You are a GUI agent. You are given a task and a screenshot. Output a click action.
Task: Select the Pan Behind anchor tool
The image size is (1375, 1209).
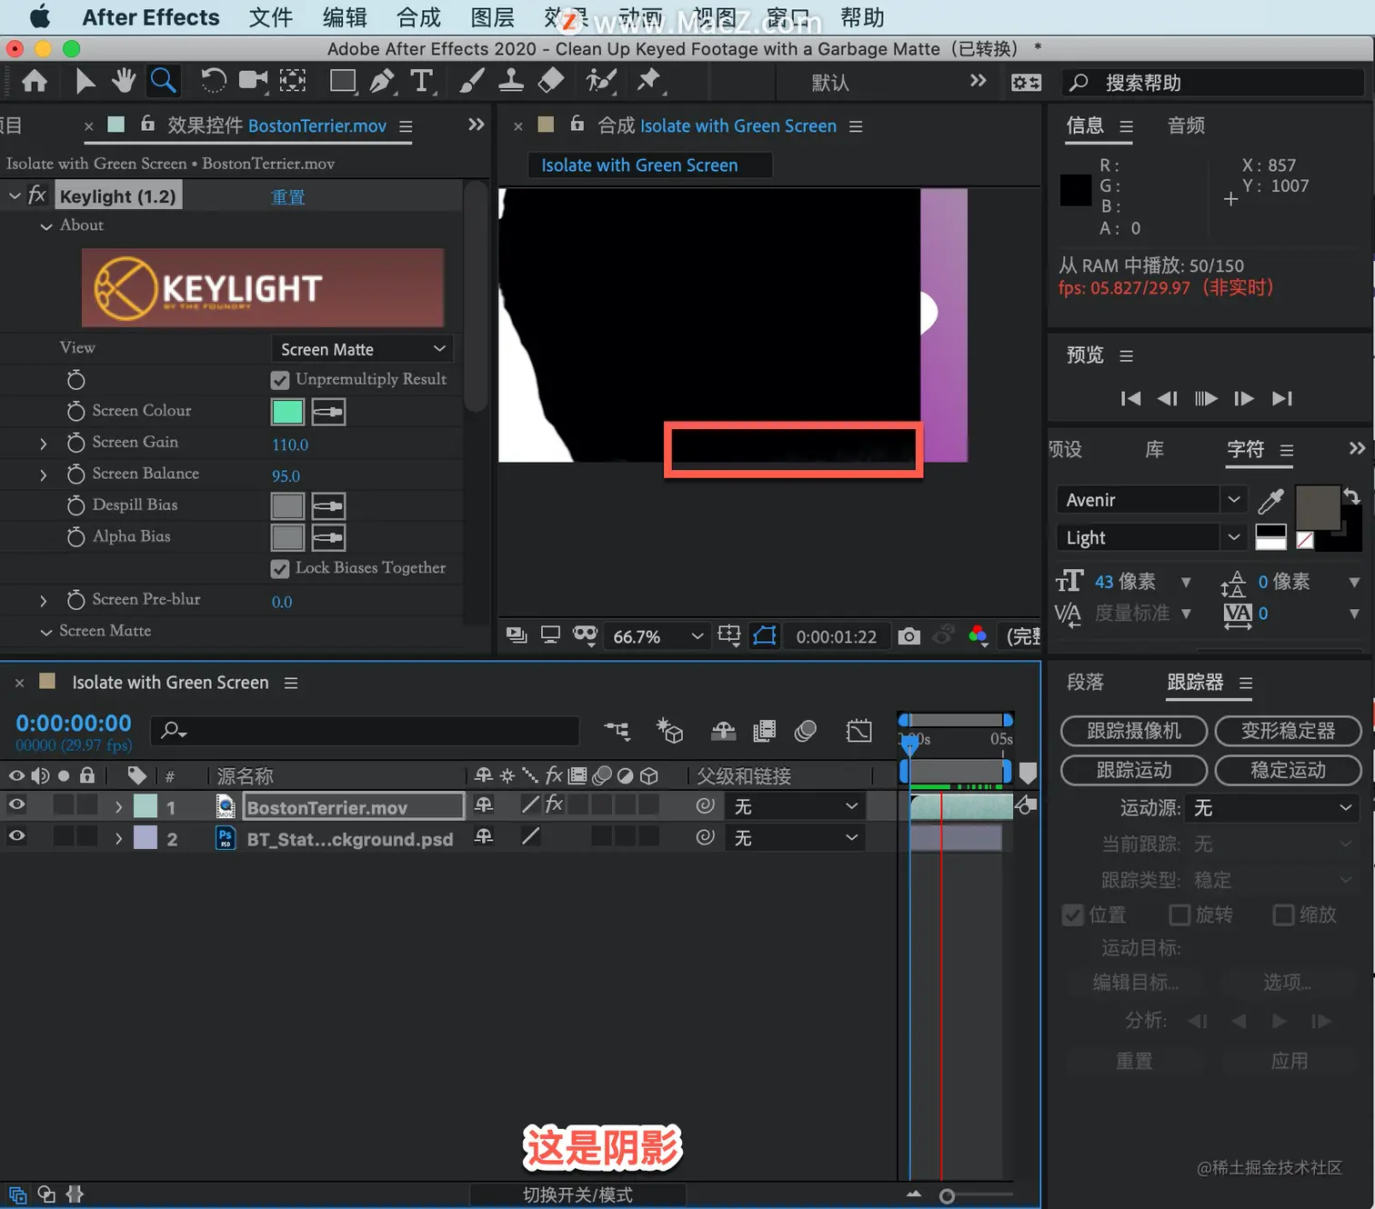[293, 81]
